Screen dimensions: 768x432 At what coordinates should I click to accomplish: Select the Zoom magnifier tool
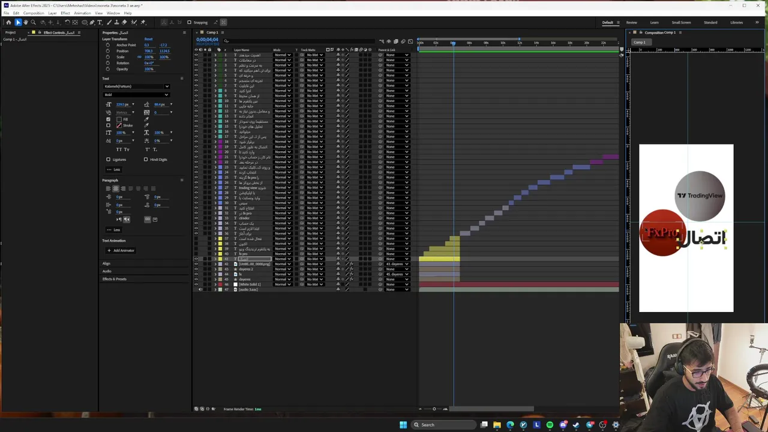(x=33, y=22)
